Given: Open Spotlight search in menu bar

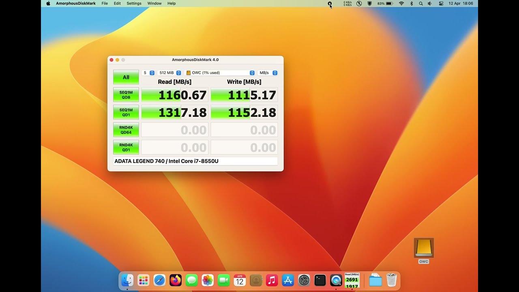Looking at the screenshot, I should click(x=421, y=3).
